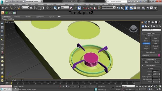The width and height of the screenshot is (162, 91).
Task: Toggle the Percent Snap icon
Action: pyautogui.click(x=91, y=8)
